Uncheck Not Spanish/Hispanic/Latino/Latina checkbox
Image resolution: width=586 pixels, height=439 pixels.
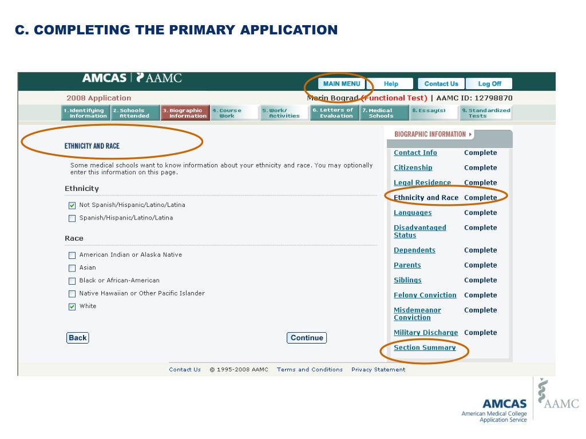[72, 205]
